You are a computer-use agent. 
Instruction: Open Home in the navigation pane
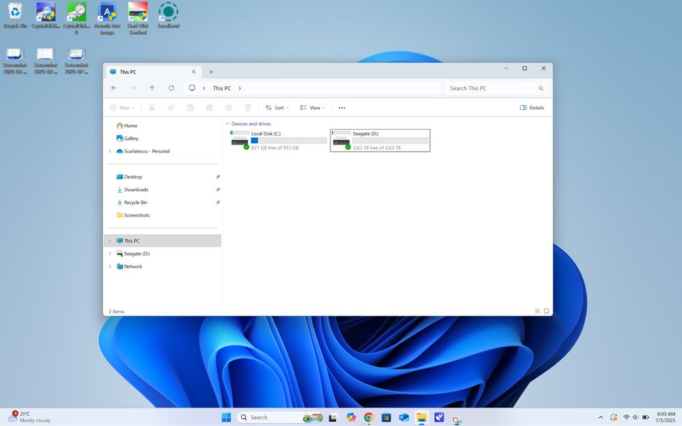point(127,126)
